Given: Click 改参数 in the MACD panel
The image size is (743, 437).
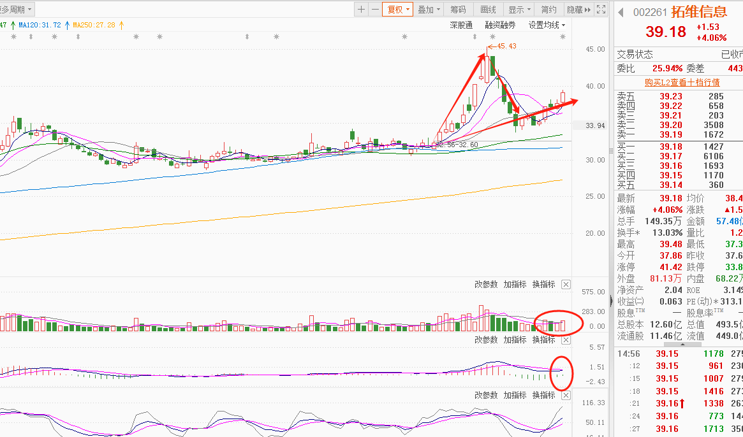Looking at the screenshot, I should [486, 340].
